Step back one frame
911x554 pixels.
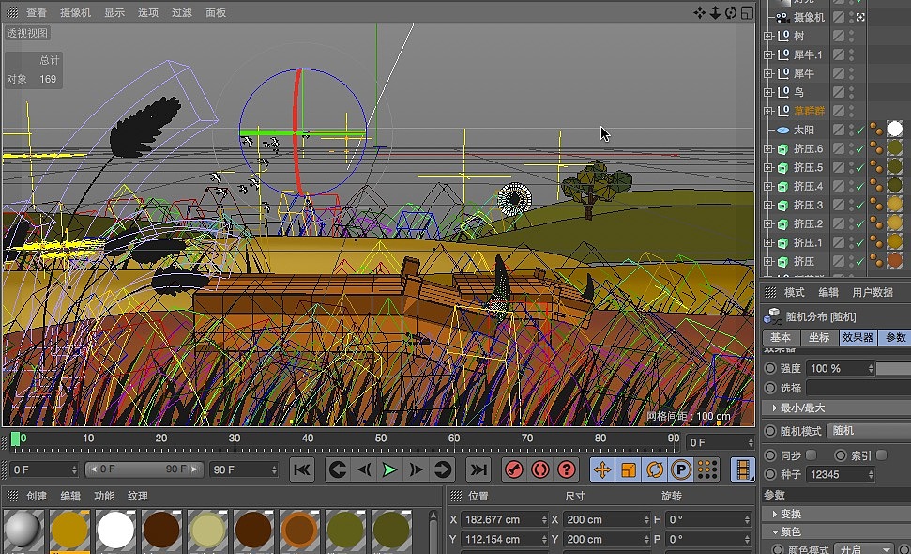click(x=364, y=469)
